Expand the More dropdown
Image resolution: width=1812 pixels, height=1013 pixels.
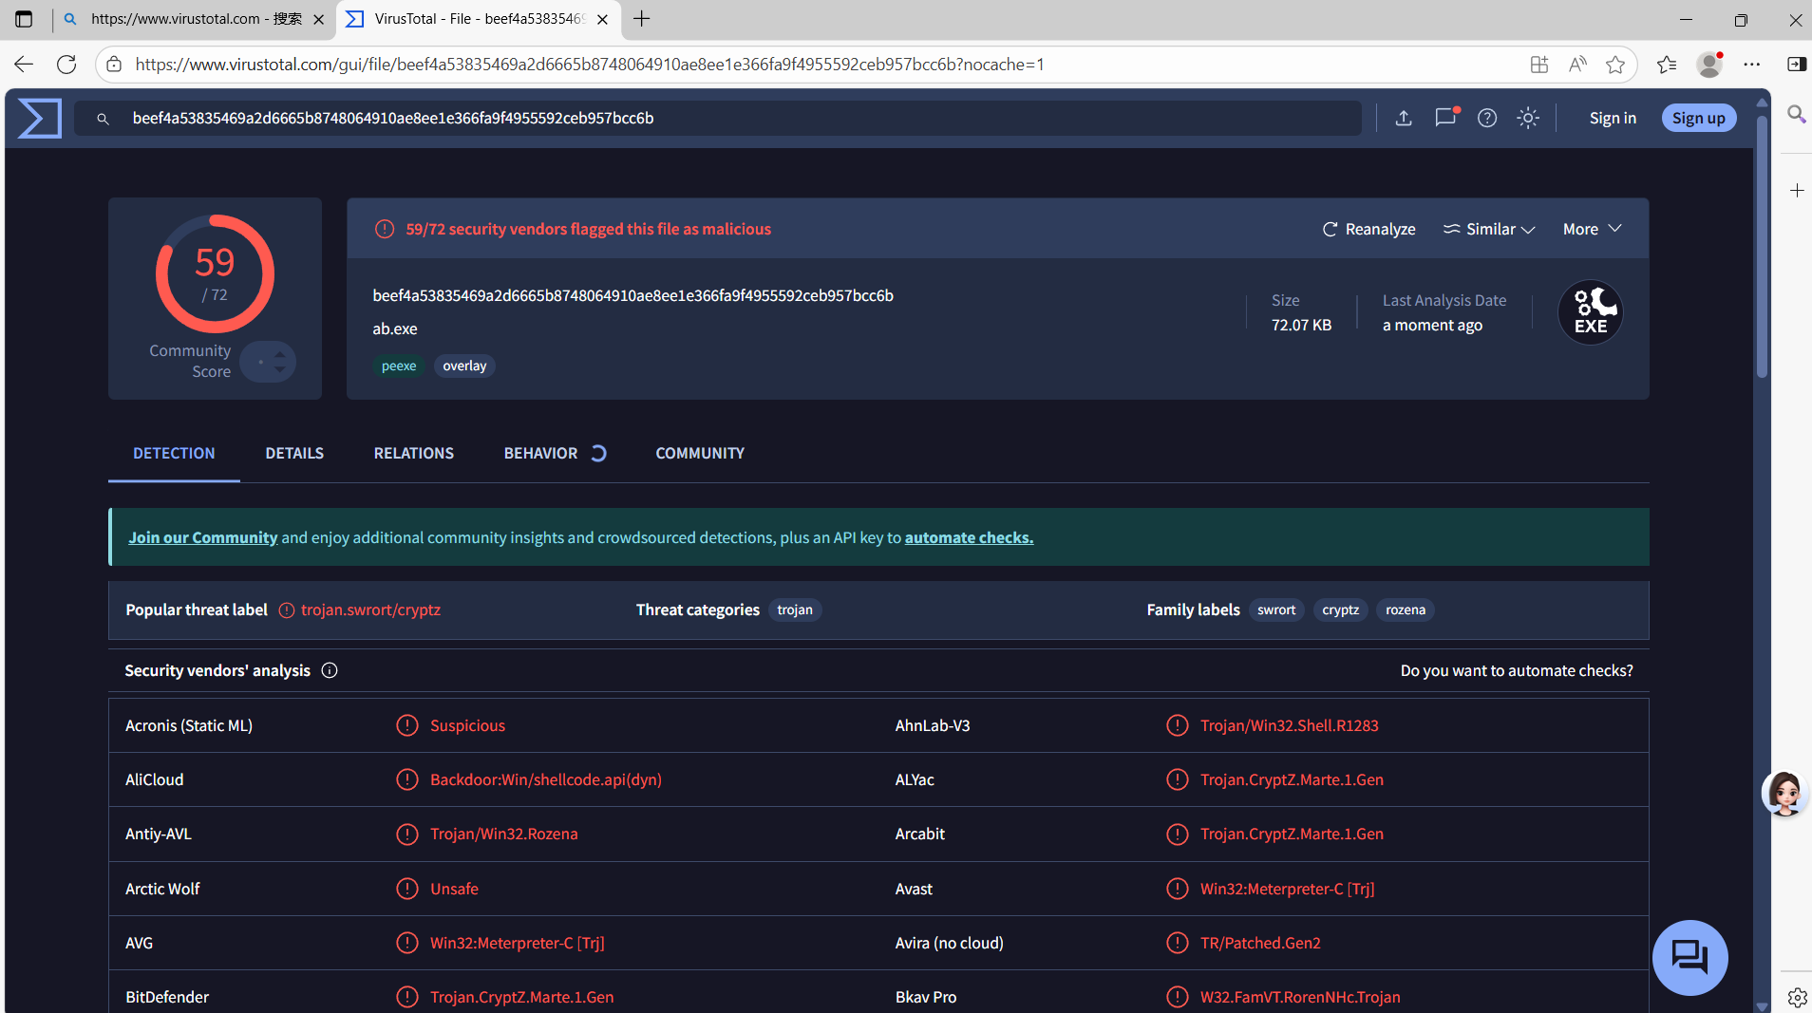coord(1593,229)
